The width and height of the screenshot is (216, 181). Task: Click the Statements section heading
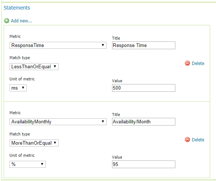click(x=17, y=8)
